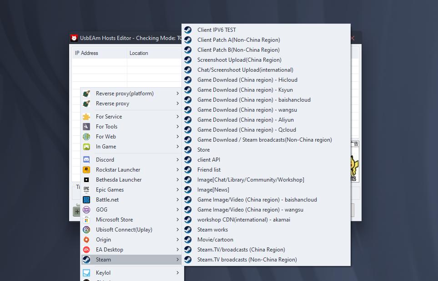Select Client IPV6 TEST entry
Screen dimensions: 438x281
216,30
